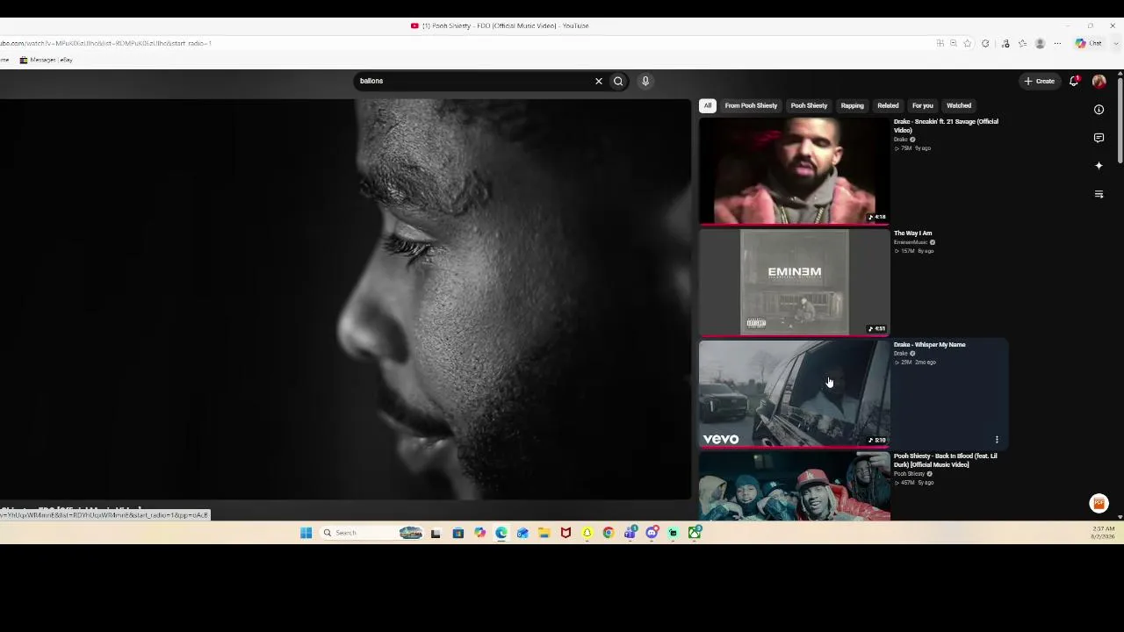Open EminemMusic channel name
This screenshot has width=1124, height=632.
click(x=911, y=242)
